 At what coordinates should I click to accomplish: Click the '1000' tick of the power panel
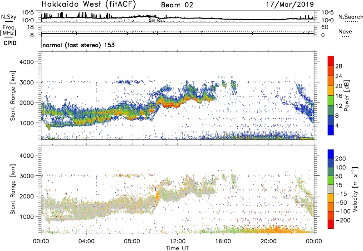(26, 123)
